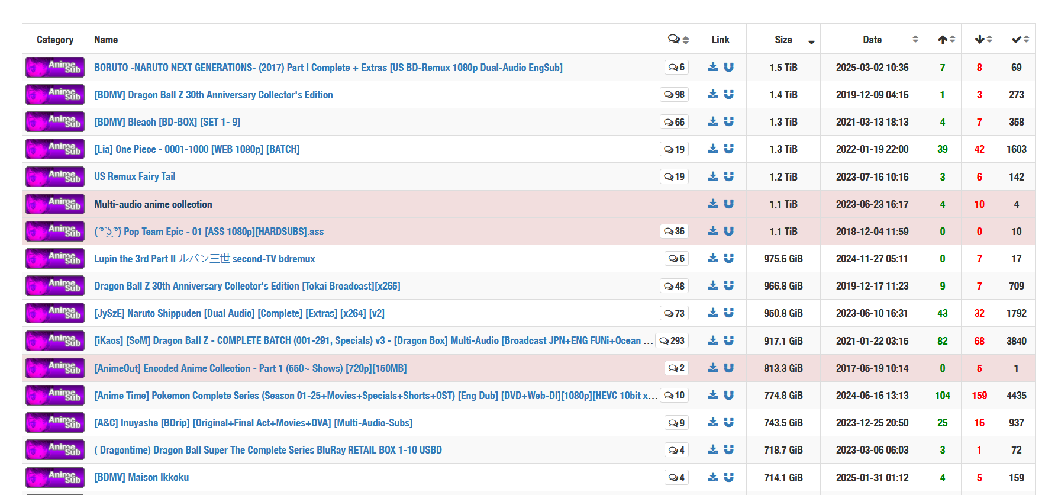Sort by seeders up-arrow column
1058x495 pixels.
943,39
